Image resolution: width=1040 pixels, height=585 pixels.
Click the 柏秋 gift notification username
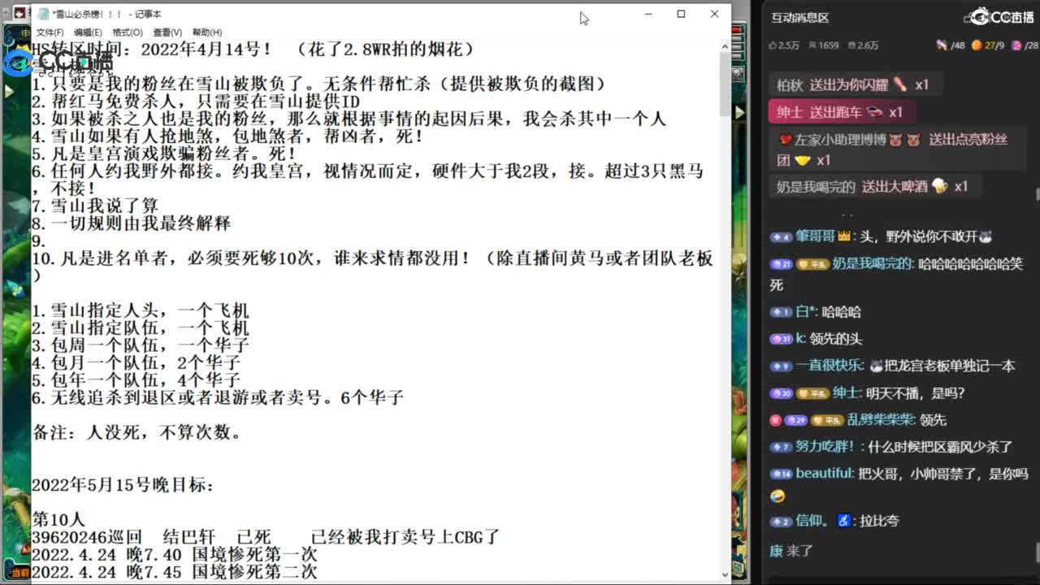[790, 84]
